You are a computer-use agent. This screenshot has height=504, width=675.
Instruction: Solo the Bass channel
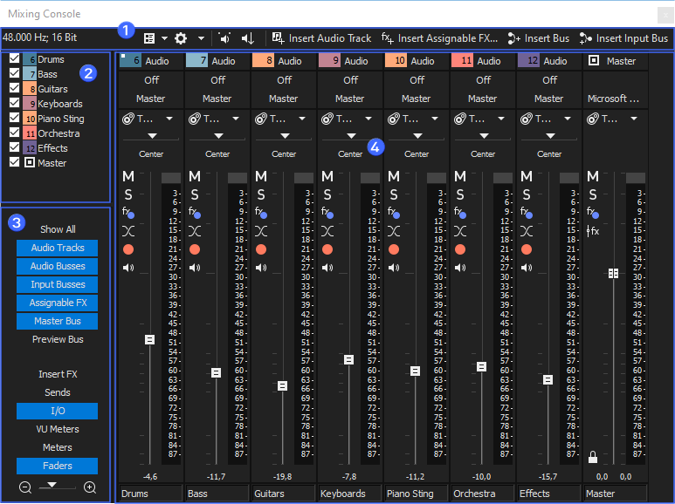coord(194,194)
